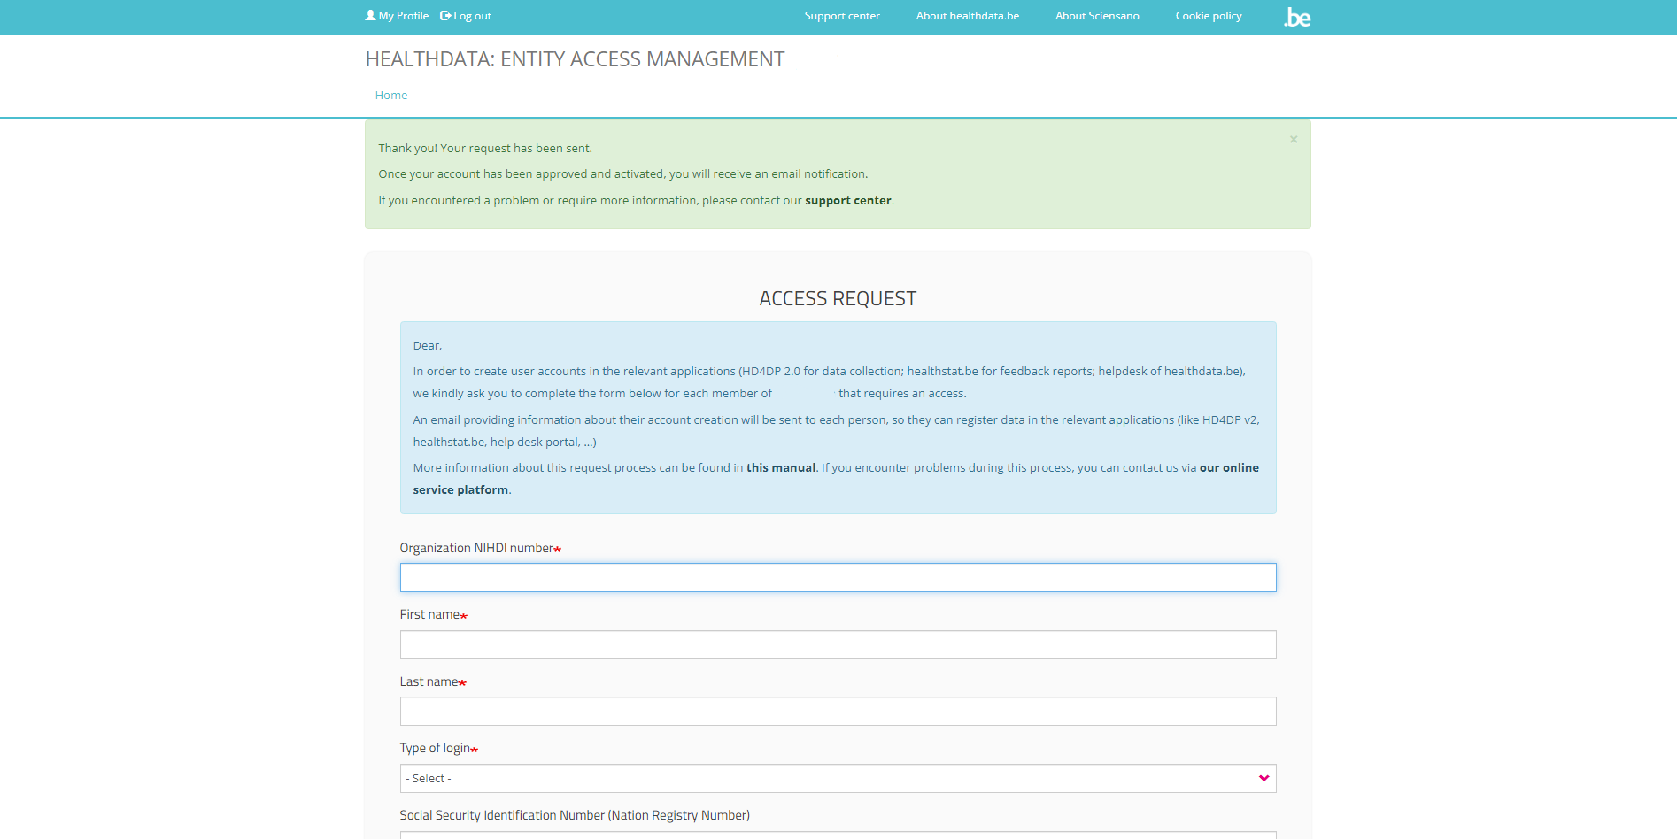Viewport: 1677px width, 839px height.
Task: Open 'our online service platform' link
Action: coord(1228,468)
